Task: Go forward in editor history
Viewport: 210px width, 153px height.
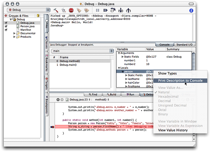Action: (62, 100)
